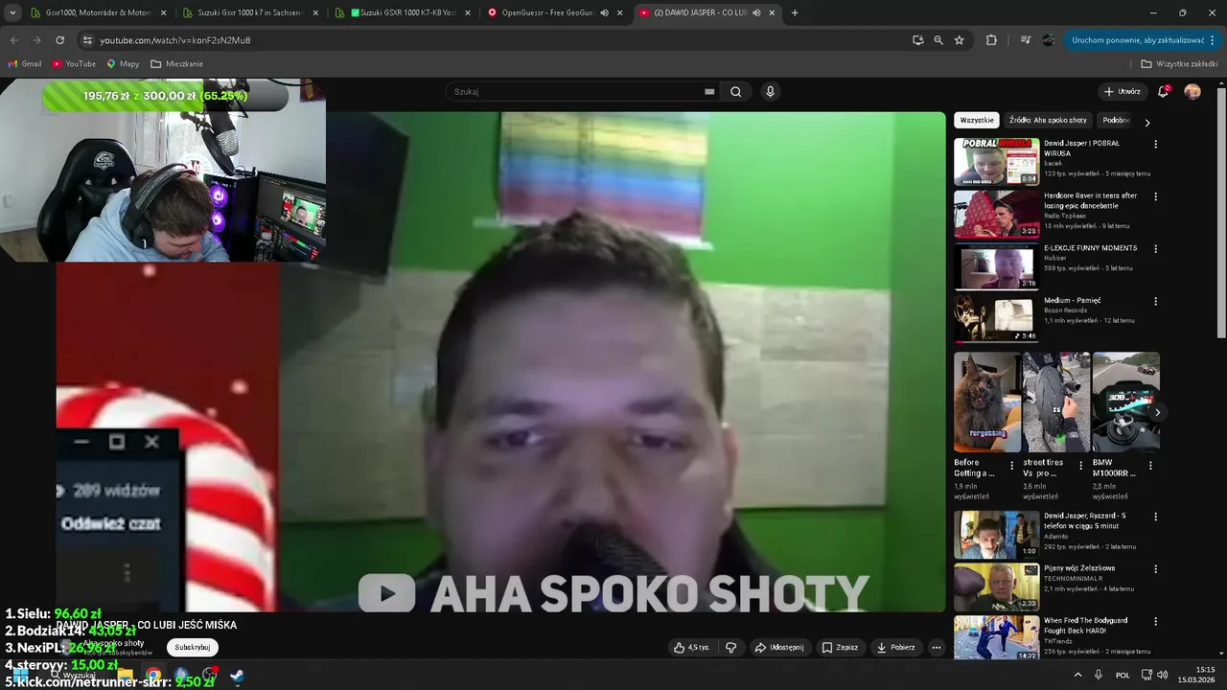Image resolution: width=1227 pixels, height=690 pixels.
Task: Open the Gmail bookmark
Action: [25, 64]
